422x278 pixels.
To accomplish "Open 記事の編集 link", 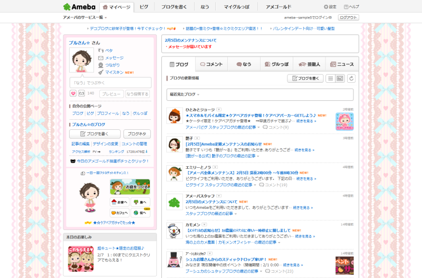I will click(x=81, y=143).
